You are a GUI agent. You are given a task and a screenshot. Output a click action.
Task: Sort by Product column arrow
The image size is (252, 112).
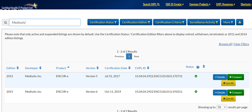coord(68,67)
